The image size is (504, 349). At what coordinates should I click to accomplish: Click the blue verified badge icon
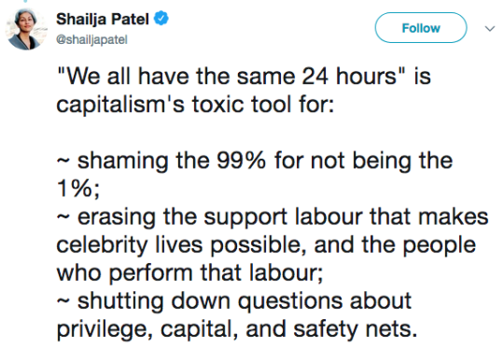[161, 19]
